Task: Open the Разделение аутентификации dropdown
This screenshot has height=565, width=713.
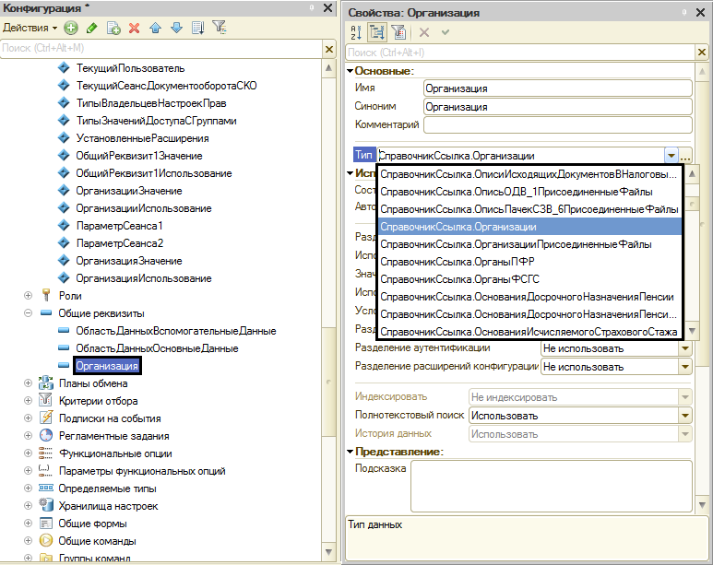Action: (x=685, y=348)
